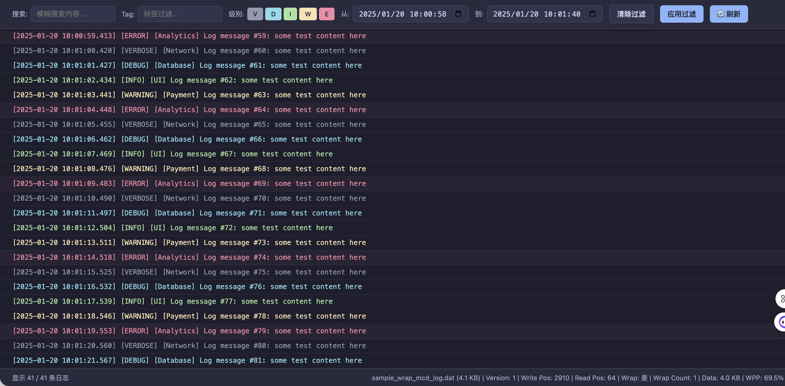Select the ERROR Analytics log message #74
Image resolution: width=785 pixels, height=386 pixels.
coord(392,257)
